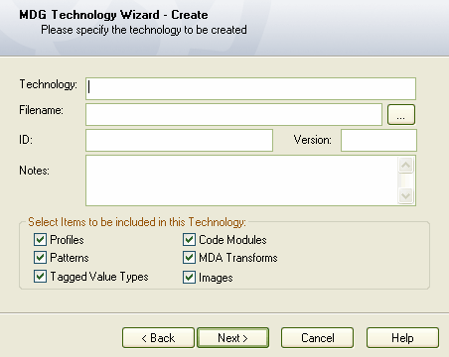Toggle the MDA Transforms checkbox
The image size is (449, 357).
[189, 258]
